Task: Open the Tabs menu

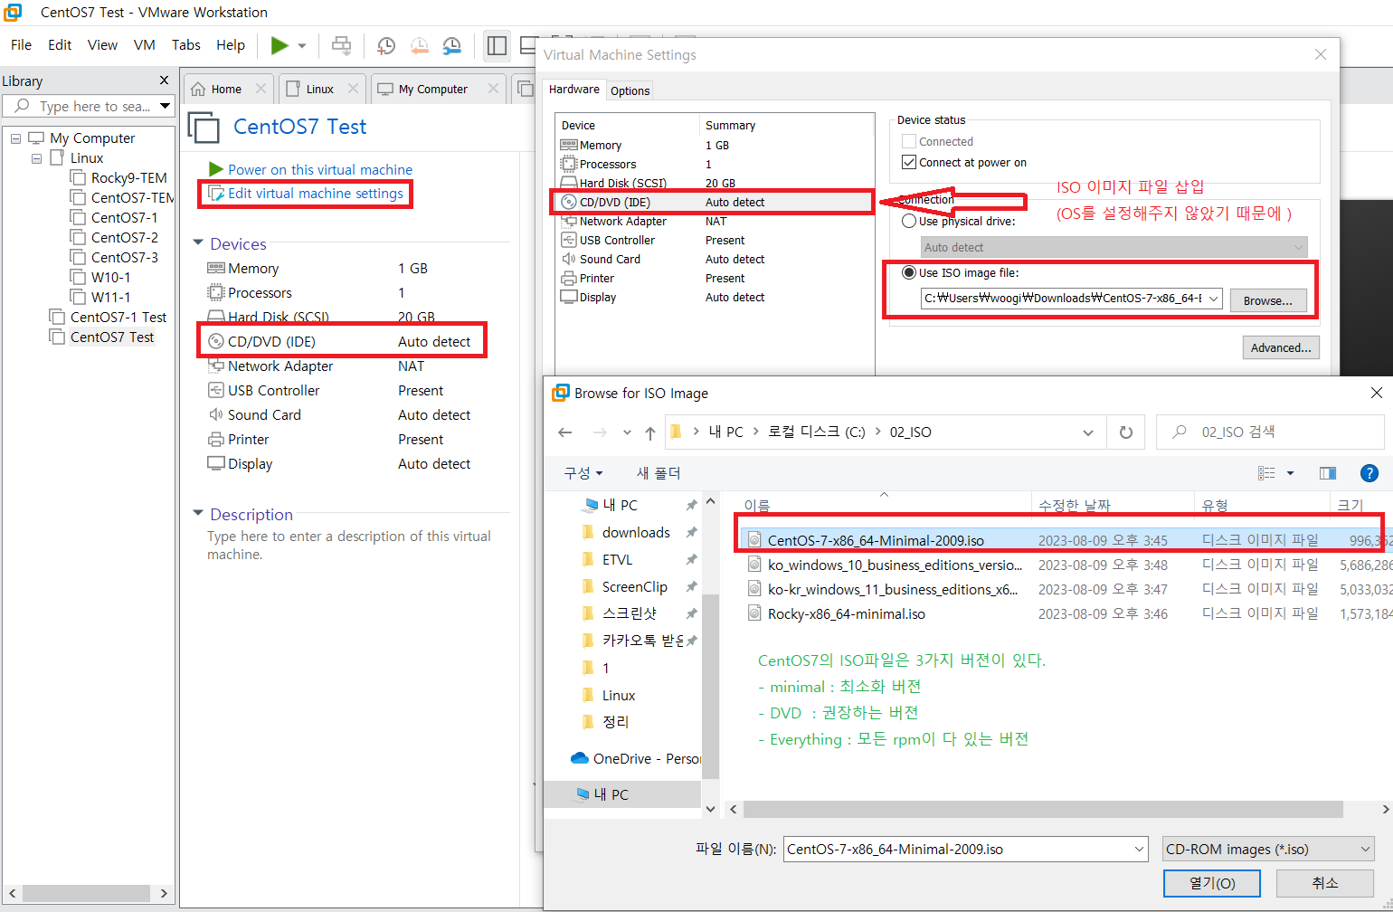Action: point(185,45)
